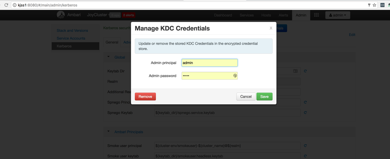Image resolution: width=390 pixels, height=159 pixels.
Task: Click the password manager icon in password field
Action: (x=235, y=76)
